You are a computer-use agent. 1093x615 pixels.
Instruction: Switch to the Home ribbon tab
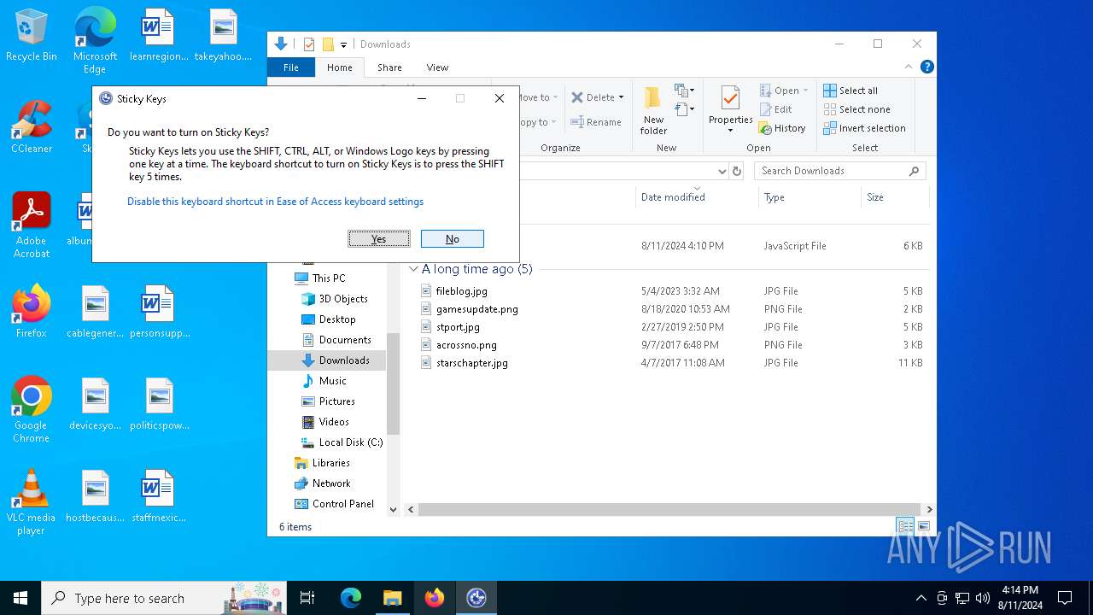click(x=339, y=67)
